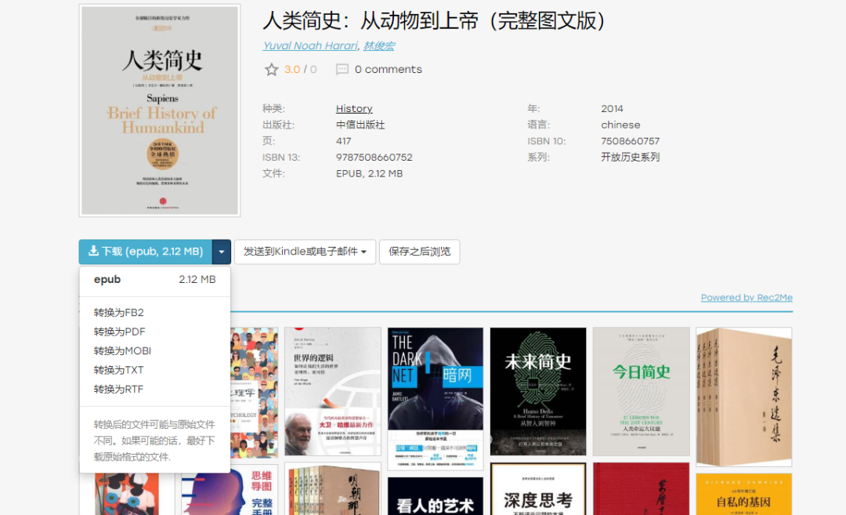
Task: Choose 转换为FB2 in the format menu
Action: (119, 313)
